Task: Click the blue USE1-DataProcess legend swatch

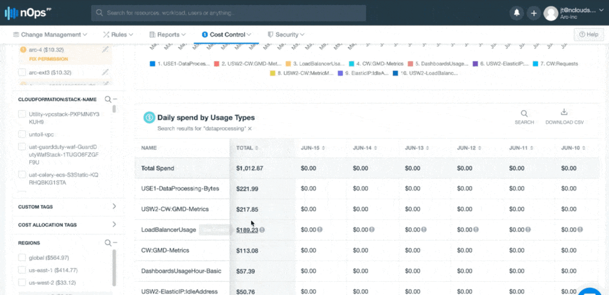Action: pyautogui.click(x=152, y=64)
